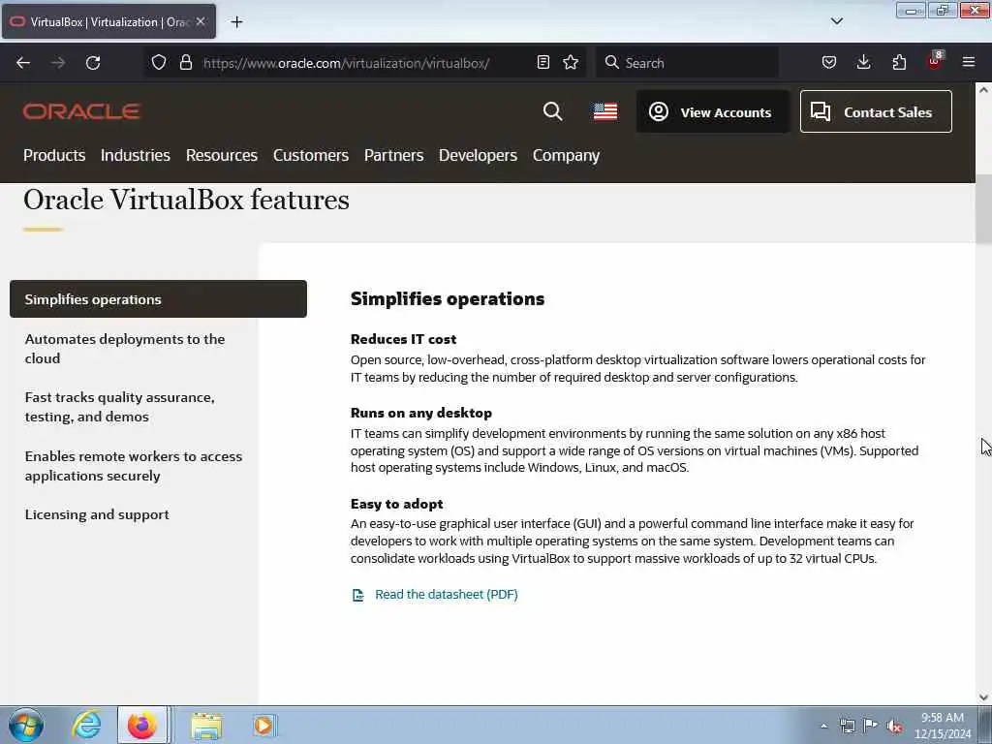Open the Products menu

pos(54,155)
